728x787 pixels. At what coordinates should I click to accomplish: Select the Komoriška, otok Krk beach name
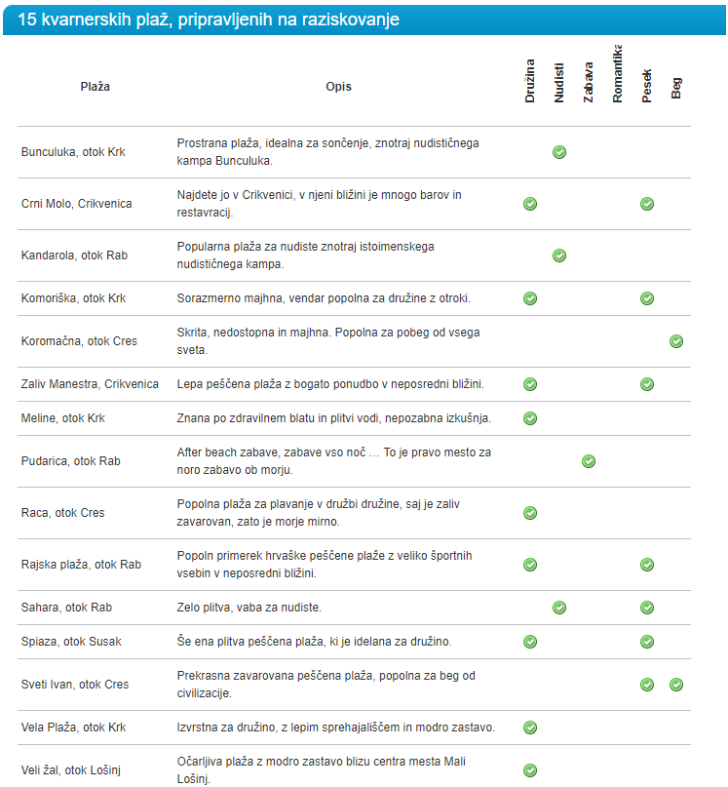point(73,298)
